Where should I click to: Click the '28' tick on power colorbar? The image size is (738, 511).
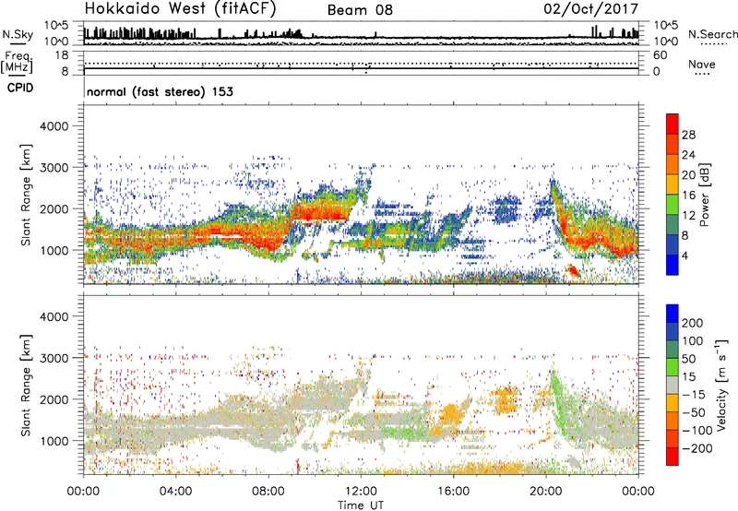(x=688, y=135)
